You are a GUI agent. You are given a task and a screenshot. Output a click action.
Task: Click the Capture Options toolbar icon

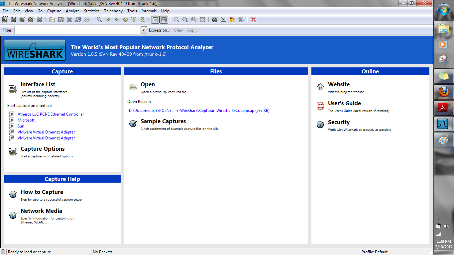[13, 20]
